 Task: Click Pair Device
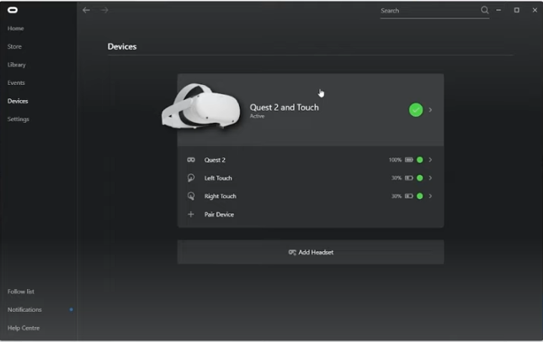click(219, 214)
